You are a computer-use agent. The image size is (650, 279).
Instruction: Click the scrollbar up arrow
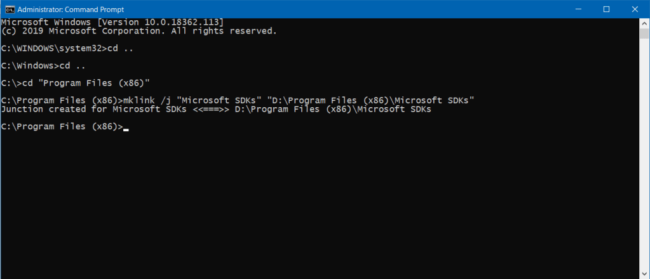coord(644,22)
